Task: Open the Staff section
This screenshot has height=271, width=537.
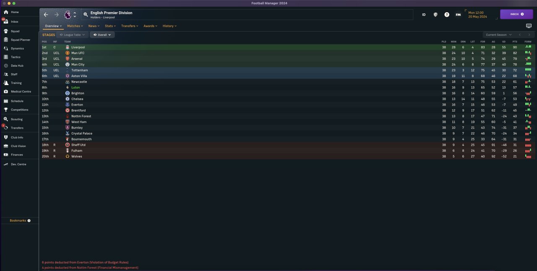Action: 14,74
